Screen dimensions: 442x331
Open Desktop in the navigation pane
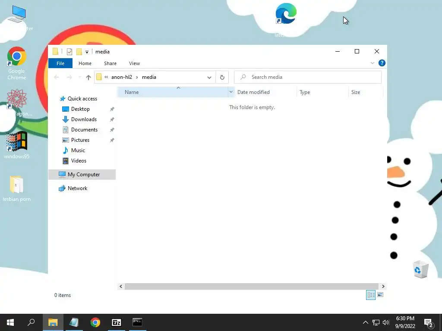point(80,109)
